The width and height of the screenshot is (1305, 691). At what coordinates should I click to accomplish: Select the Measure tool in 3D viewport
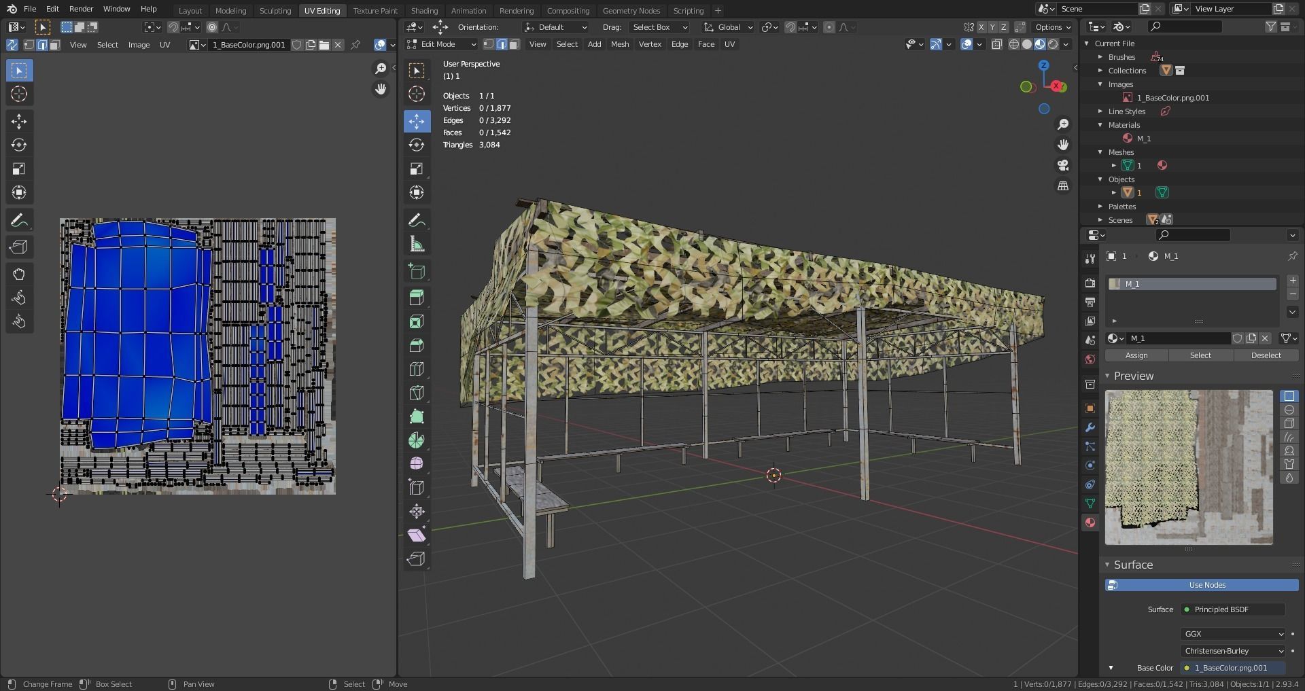pyautogui.click(x=417, y=244)
